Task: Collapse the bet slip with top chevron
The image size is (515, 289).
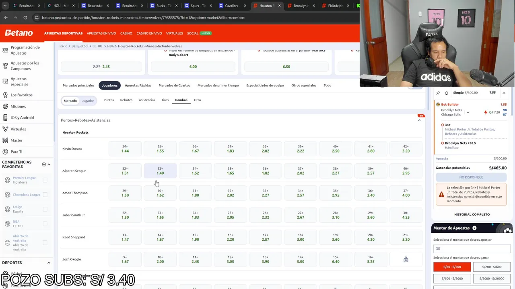Action: (x=504, y=93)
